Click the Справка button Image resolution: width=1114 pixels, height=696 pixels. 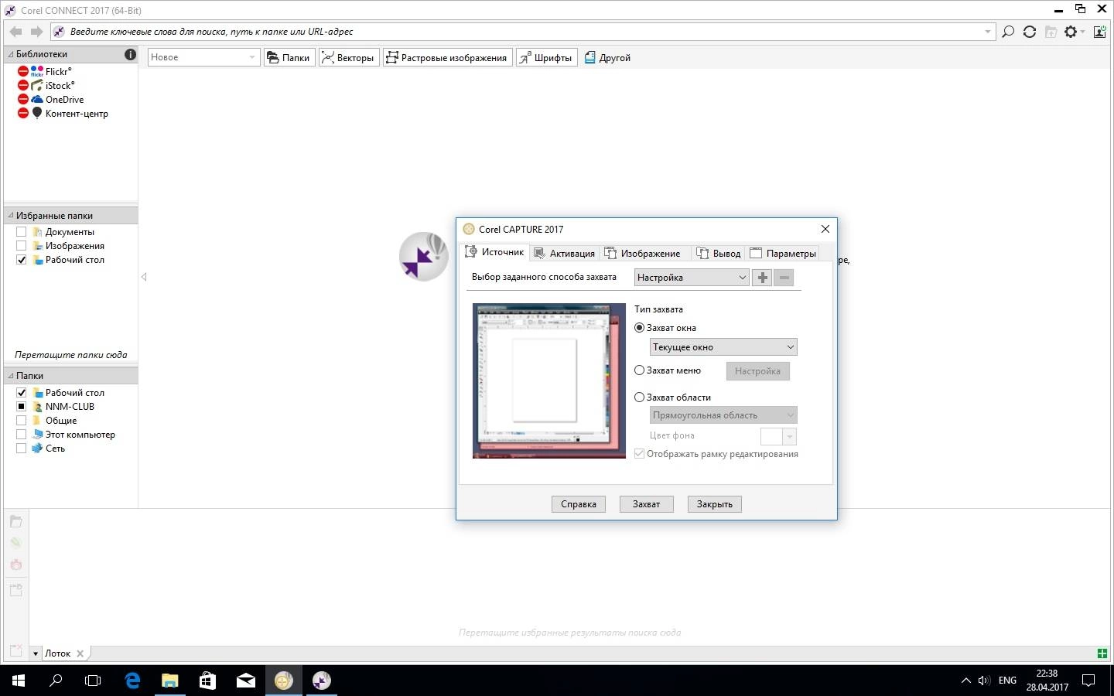click(579, 504)
